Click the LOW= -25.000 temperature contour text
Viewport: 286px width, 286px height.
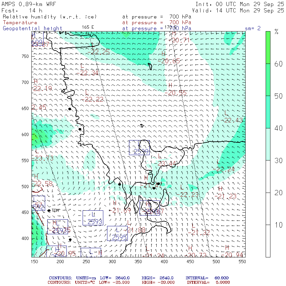point(114,283)
